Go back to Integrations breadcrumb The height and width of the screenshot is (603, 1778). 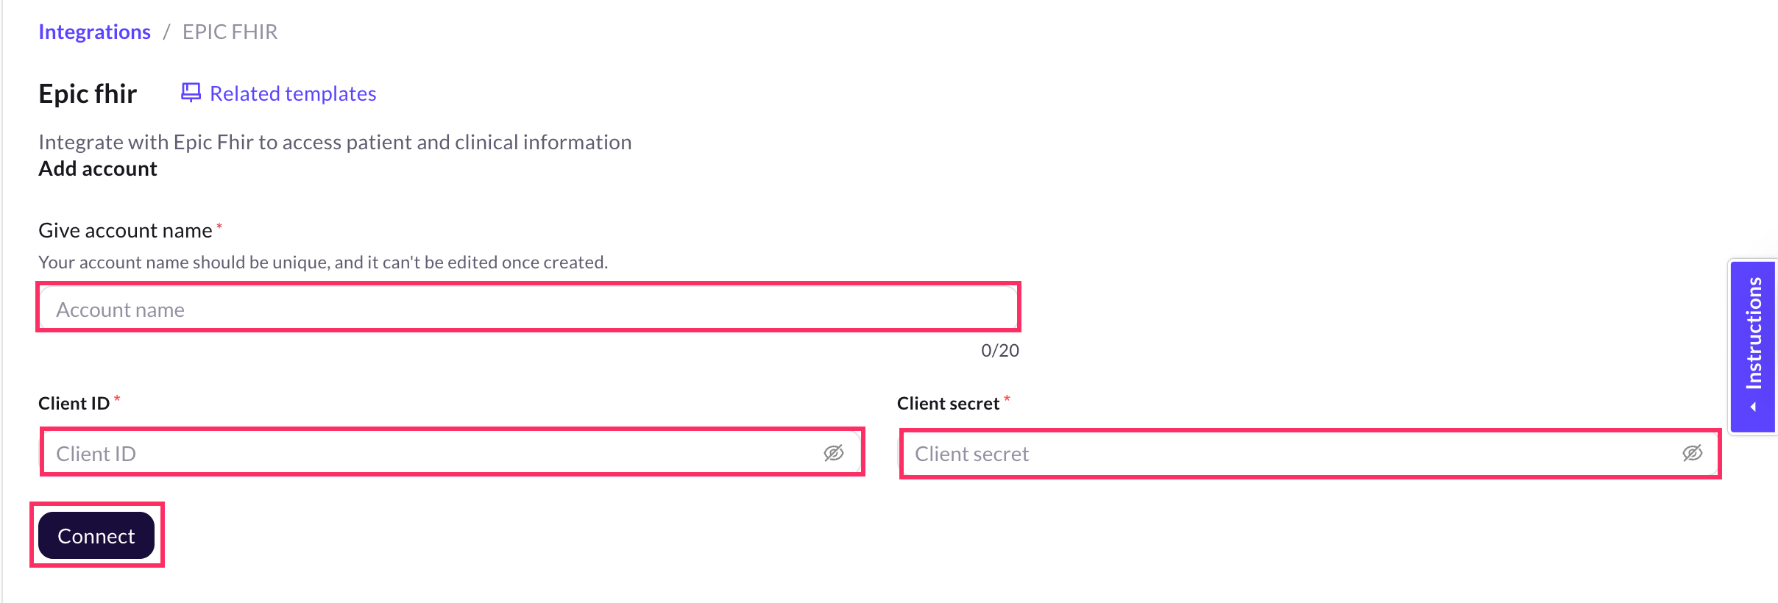[94, 32]
